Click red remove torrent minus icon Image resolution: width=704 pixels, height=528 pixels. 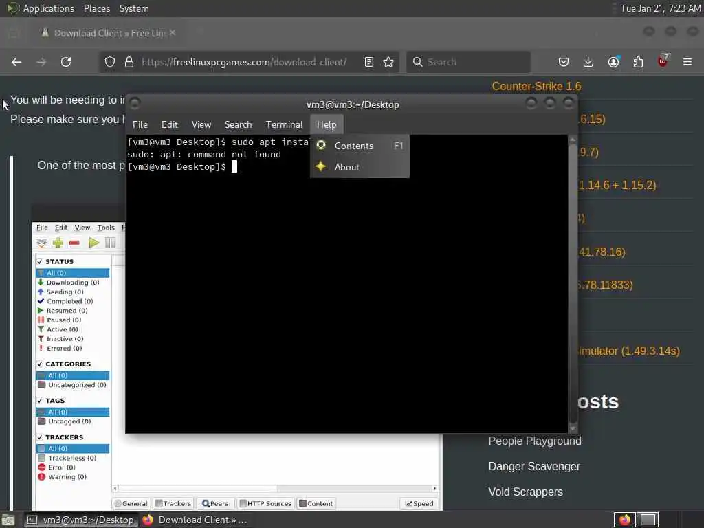pos(74,243)
